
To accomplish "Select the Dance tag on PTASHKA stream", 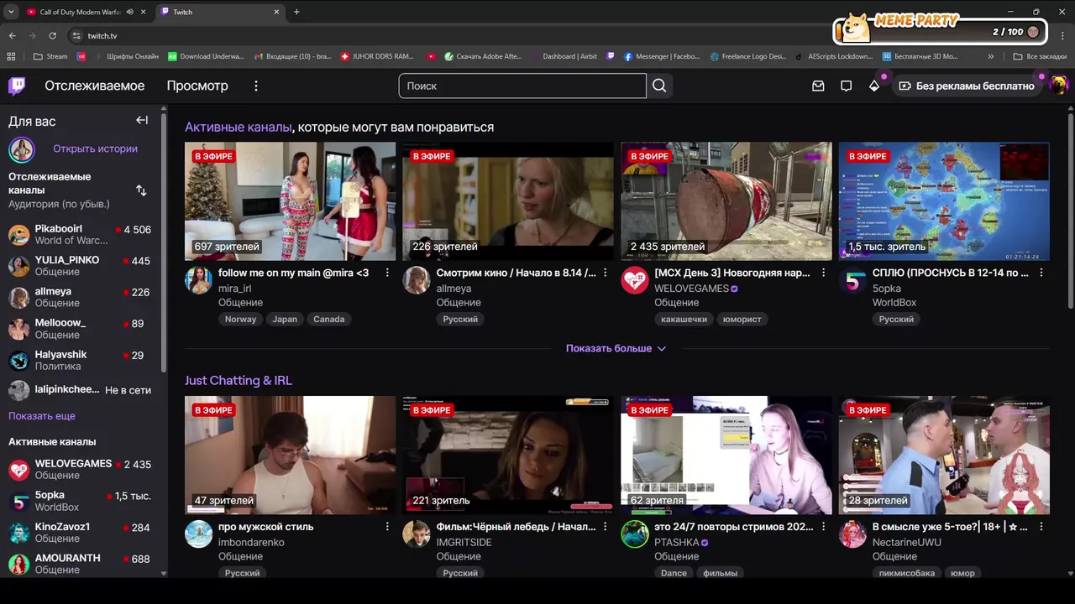I will coord(674,573).
